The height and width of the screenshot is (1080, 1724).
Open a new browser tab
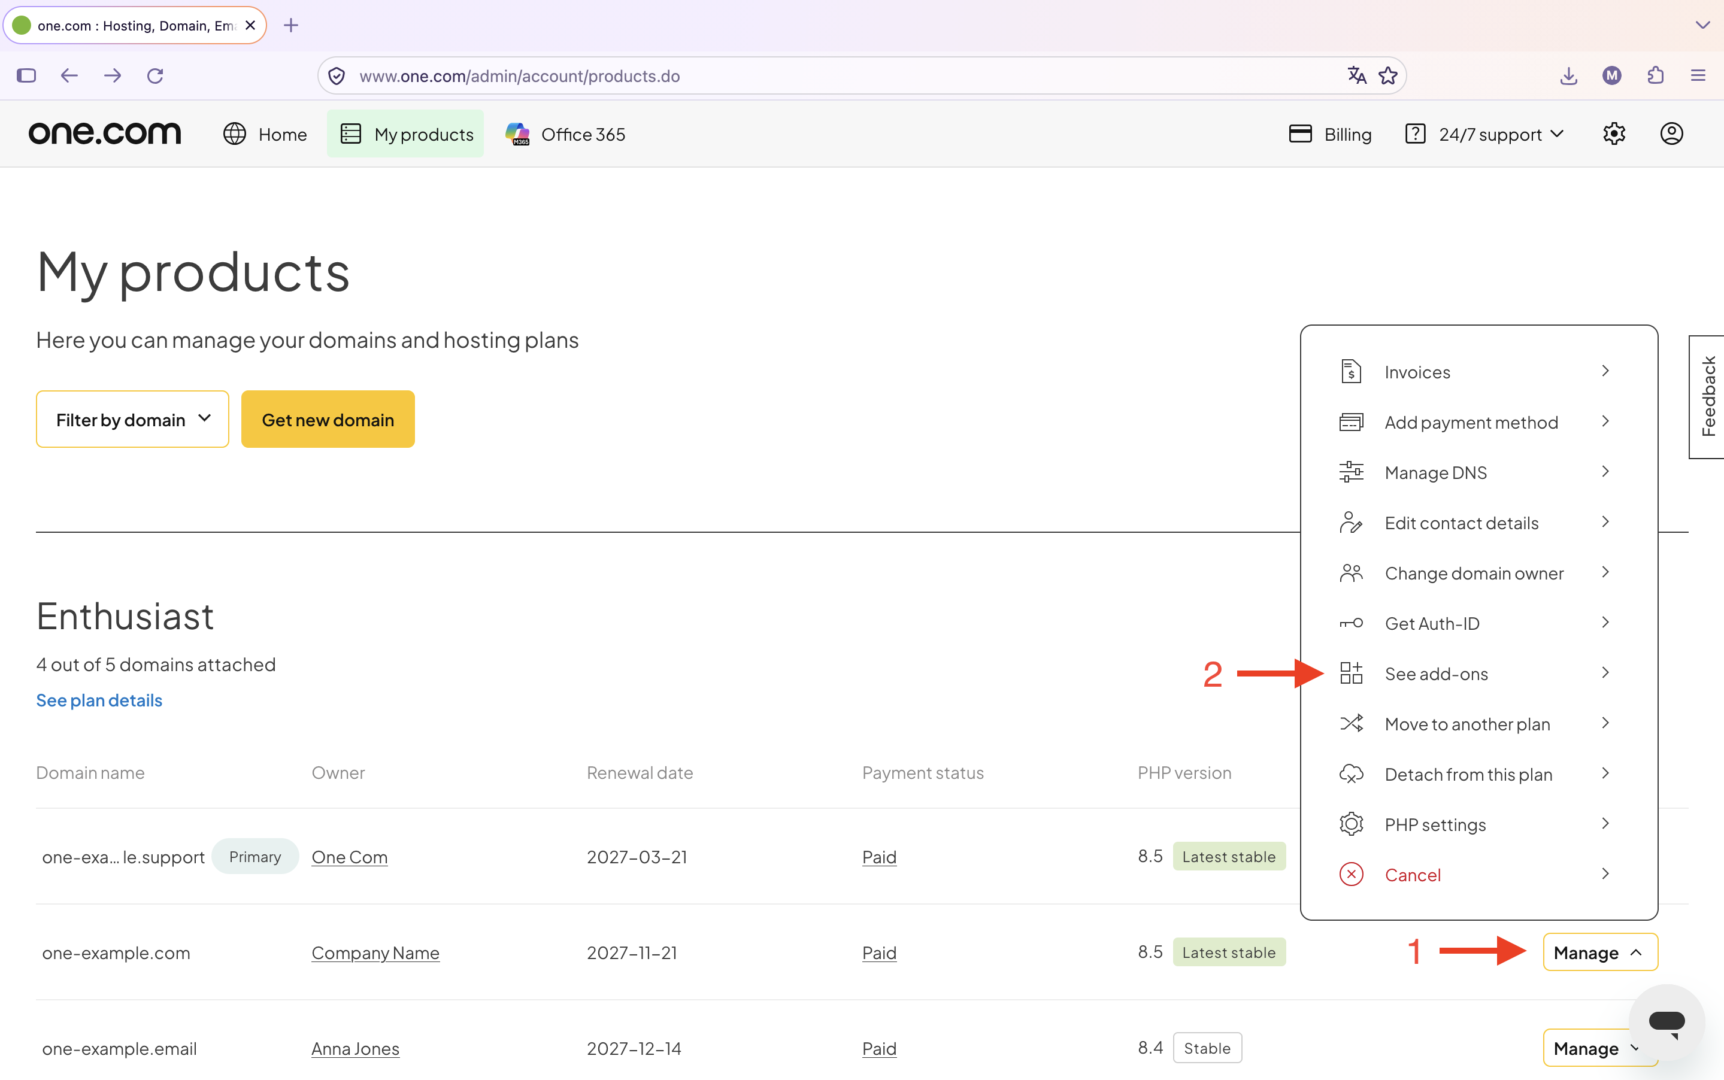click(291, 26)
